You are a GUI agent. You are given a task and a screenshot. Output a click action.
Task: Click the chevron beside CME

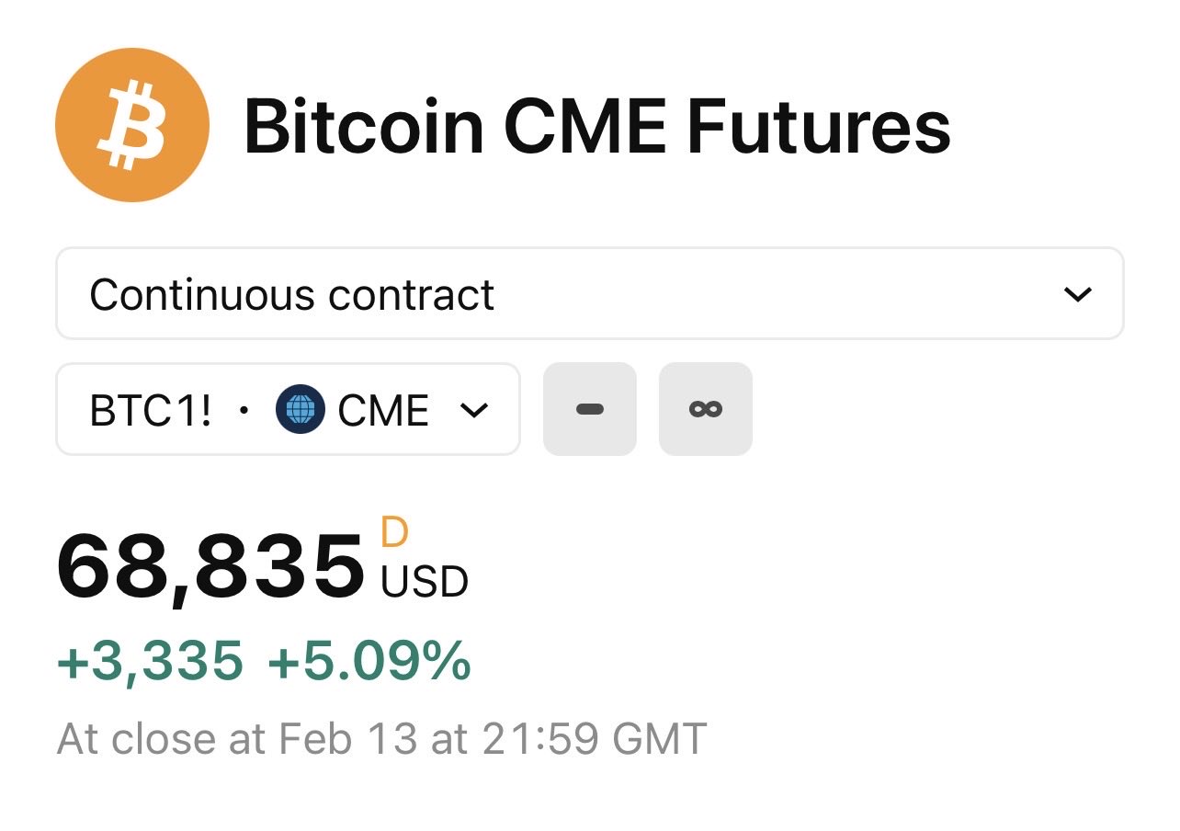(473, 410)
